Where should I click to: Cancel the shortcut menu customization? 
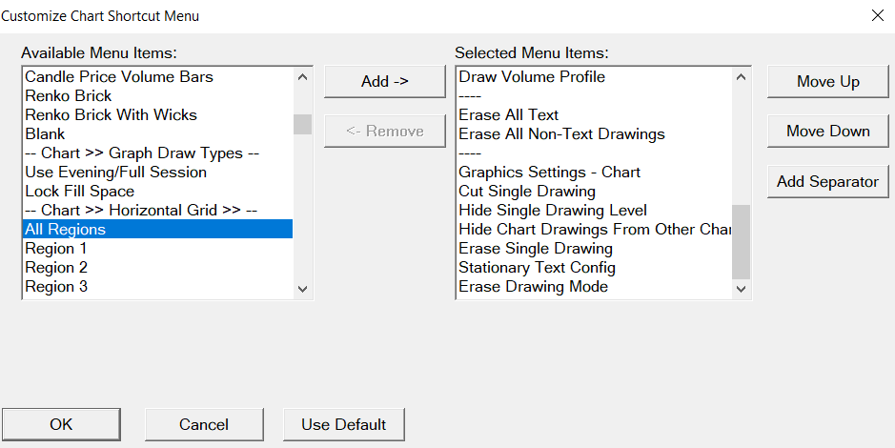[204, 424]
